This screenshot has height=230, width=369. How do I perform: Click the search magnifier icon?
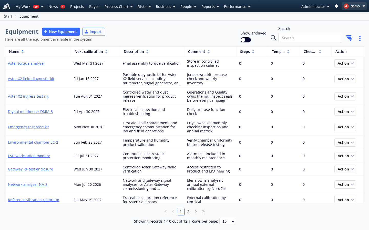click(x=273, y=38)
